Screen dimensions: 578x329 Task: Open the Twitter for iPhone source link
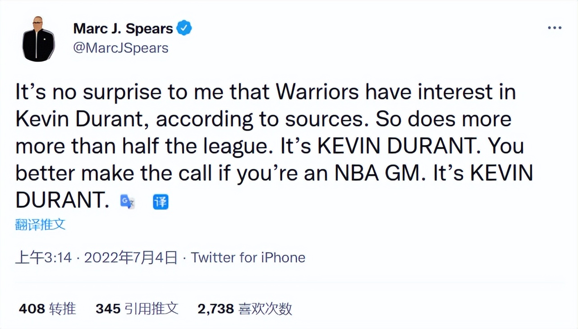(x=248, y=257)
